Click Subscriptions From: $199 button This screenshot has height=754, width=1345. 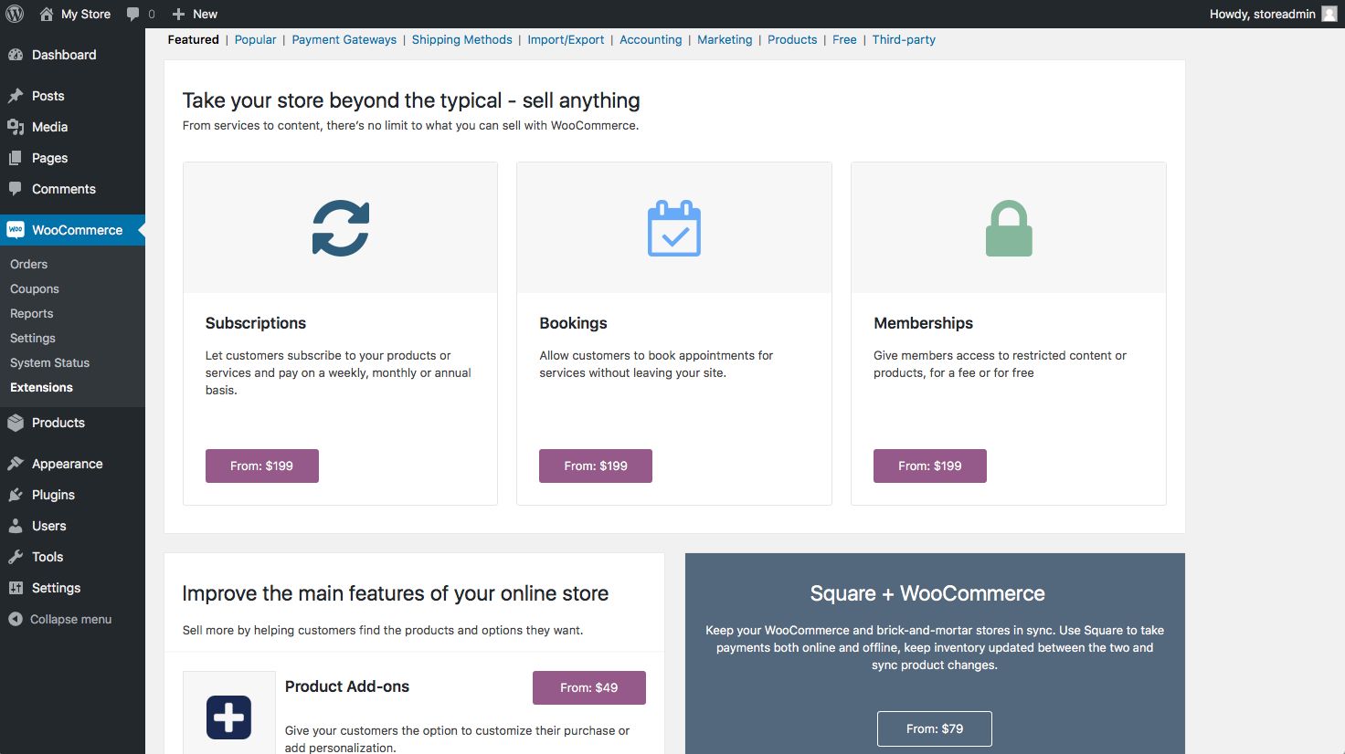261,466
